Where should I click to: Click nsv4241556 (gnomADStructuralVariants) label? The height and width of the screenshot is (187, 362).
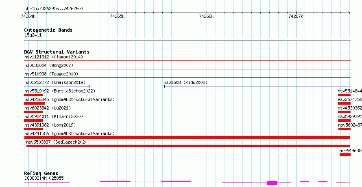(x=70, y=133)
